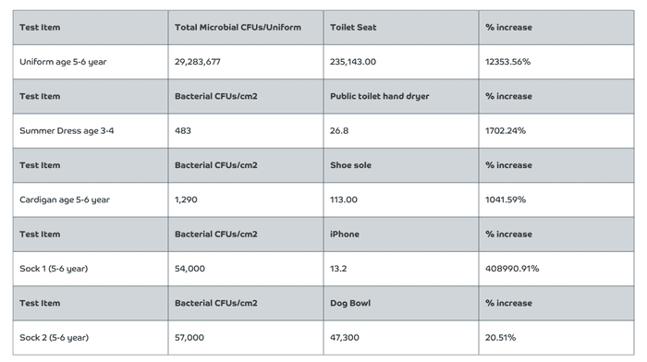Select 'Total Microbial CFUs/Uniform' header
The width and height of the screenshot is (647, 362).
tap(246, 28)
